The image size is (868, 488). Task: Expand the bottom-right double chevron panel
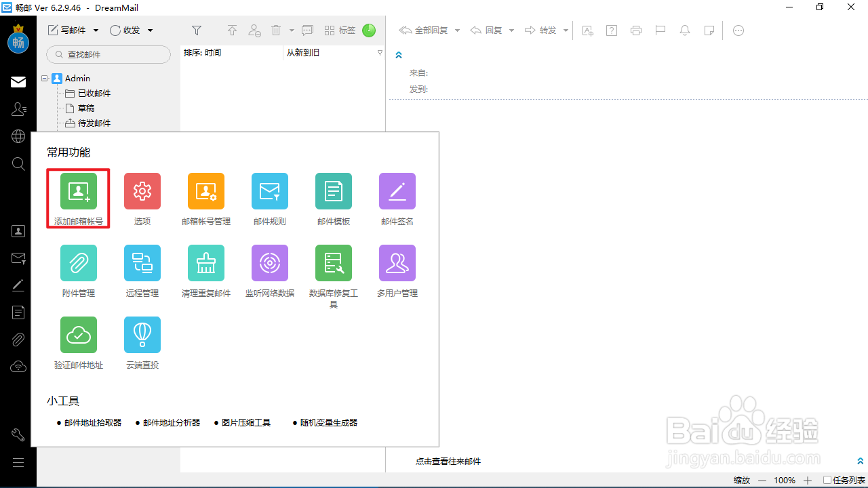tap(861, 461)
